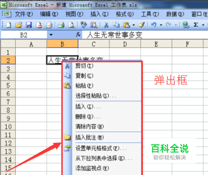Click cell A1
Image resolution: width=208 pixels, height=175 pixels.
click(x=31, y=52)
